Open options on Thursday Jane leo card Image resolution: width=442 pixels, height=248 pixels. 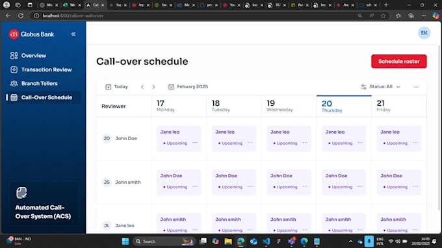pos(360,143)
